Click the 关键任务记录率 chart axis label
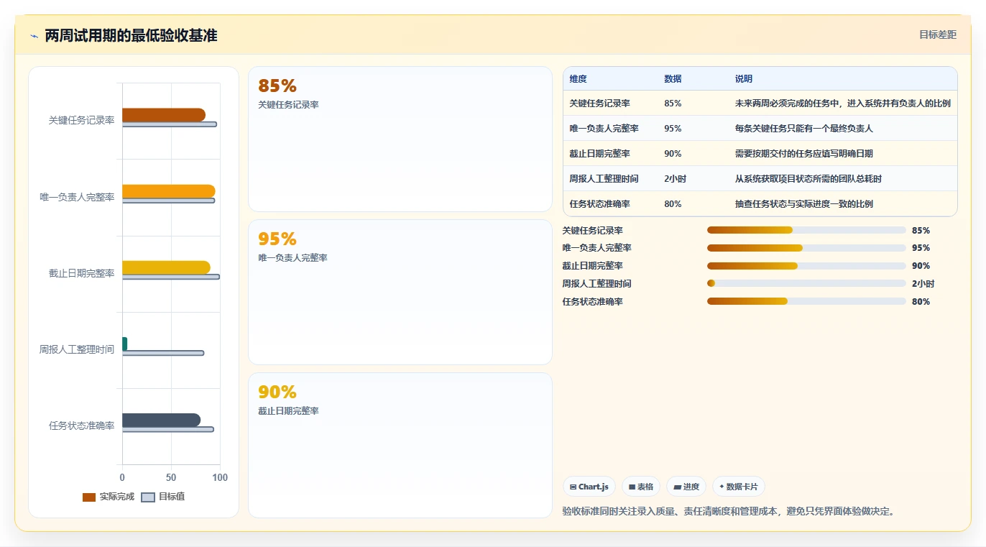 click(x=81, y=121)
